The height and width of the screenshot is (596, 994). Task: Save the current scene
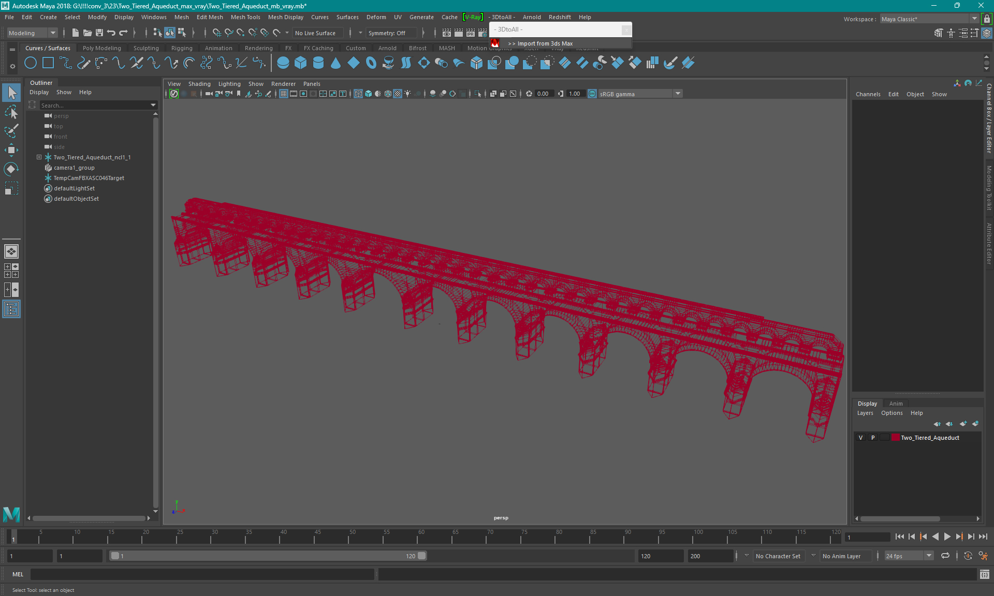[x=99, y=33]
